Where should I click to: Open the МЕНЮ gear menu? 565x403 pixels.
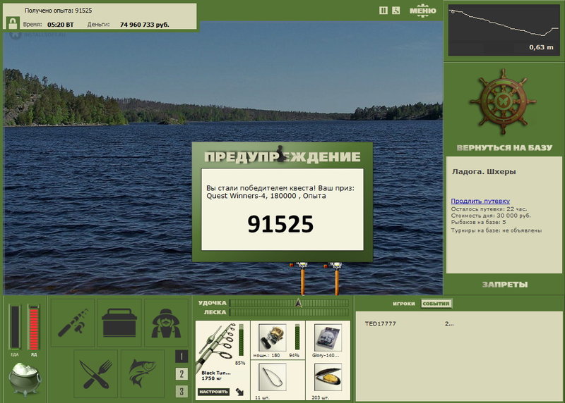coord(422,11)
